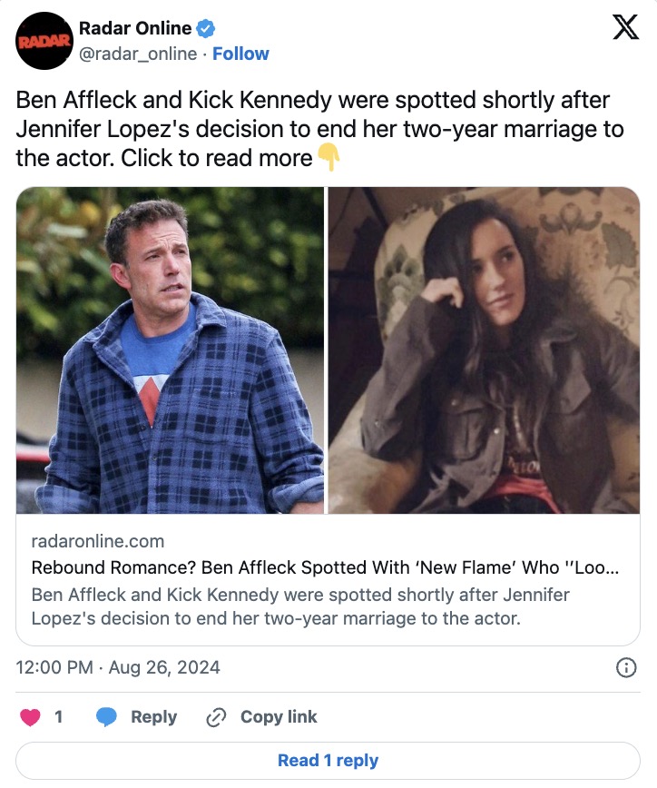Click the main tweet body text
The image size is (657, 788).
[319, 129]
